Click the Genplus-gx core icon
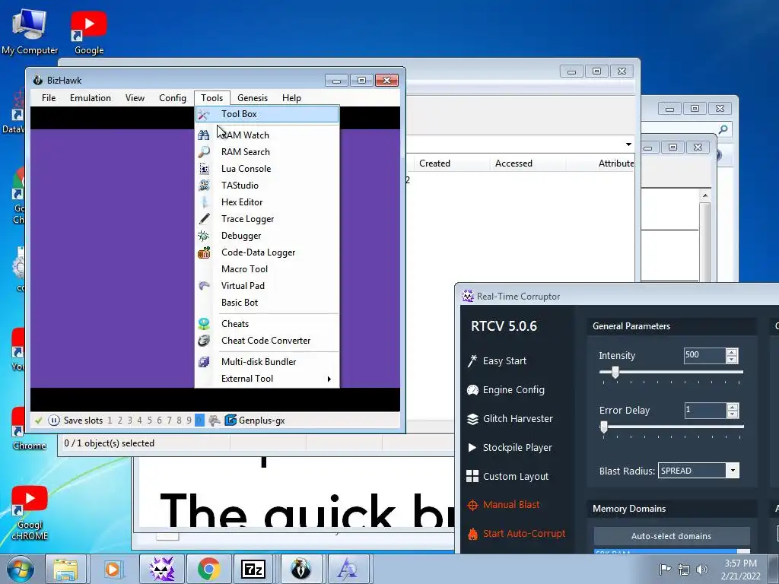Image resolution: width=779 pixels, height=584 pixels. pos(231,420)
